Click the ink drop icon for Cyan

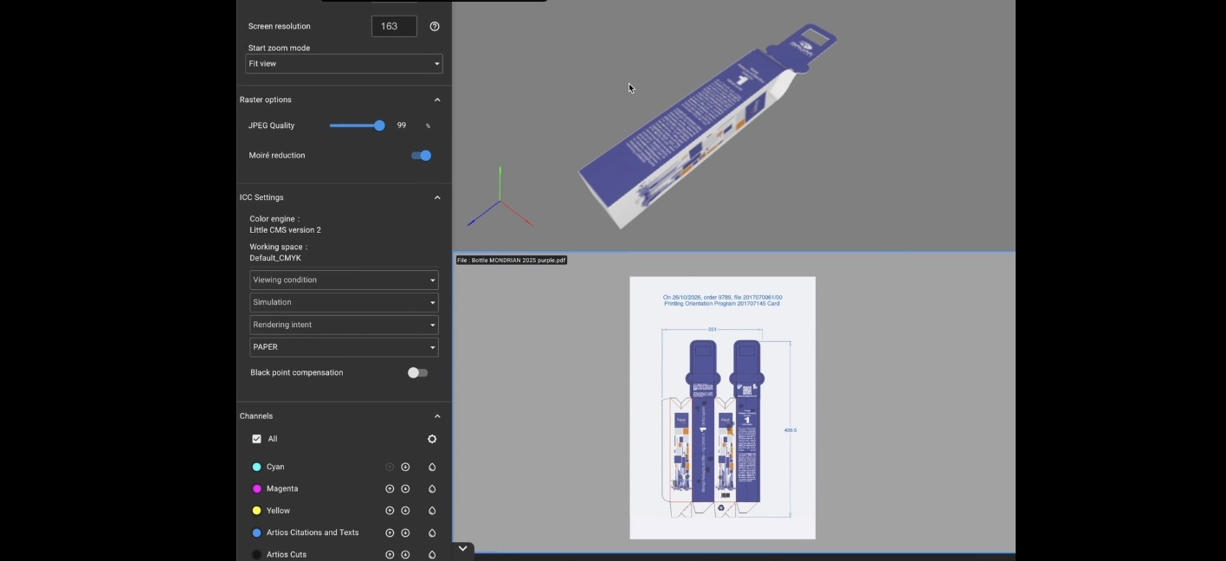pos(432,467)
